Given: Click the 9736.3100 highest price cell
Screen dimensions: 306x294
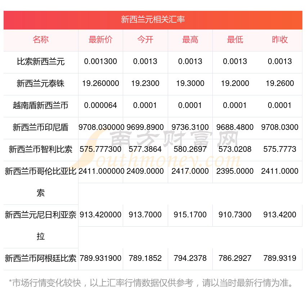Looking at the screenshot, I should click(x=190, y=127).
